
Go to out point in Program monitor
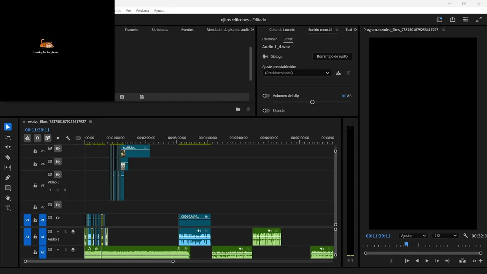pos(447,261)
